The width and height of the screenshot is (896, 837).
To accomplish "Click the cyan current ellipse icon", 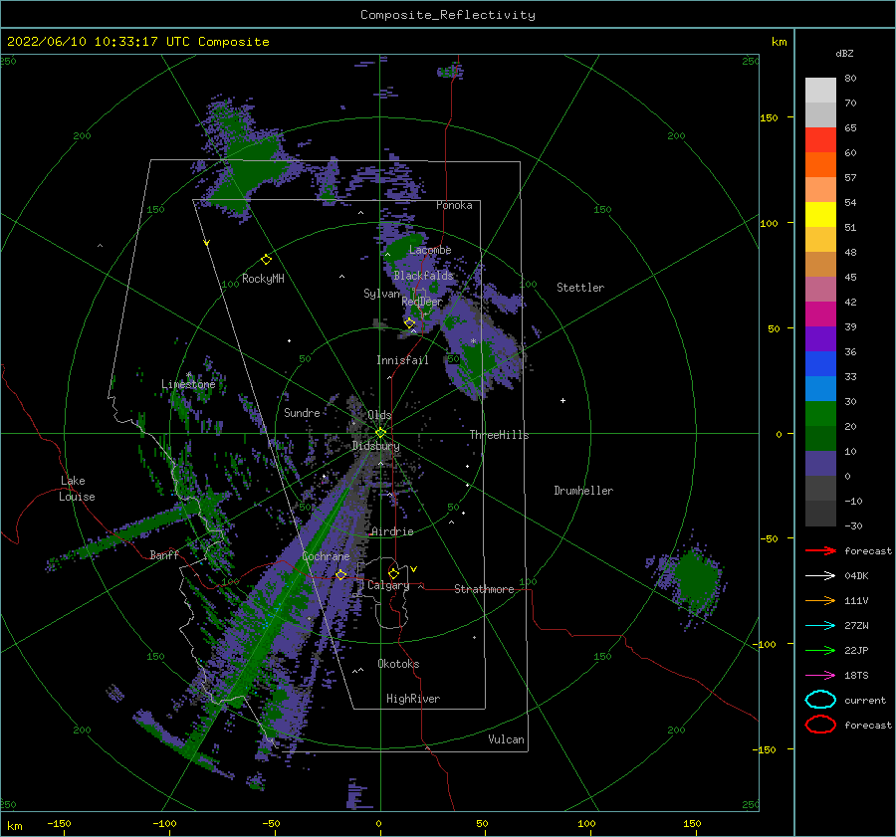I will (x=820, y=700).
